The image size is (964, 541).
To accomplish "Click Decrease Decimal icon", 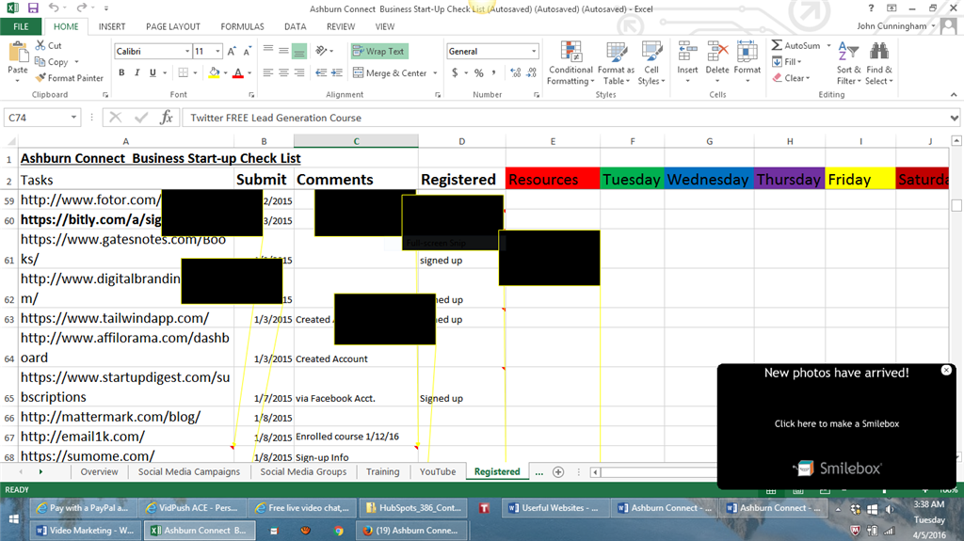I will (531, 72).
